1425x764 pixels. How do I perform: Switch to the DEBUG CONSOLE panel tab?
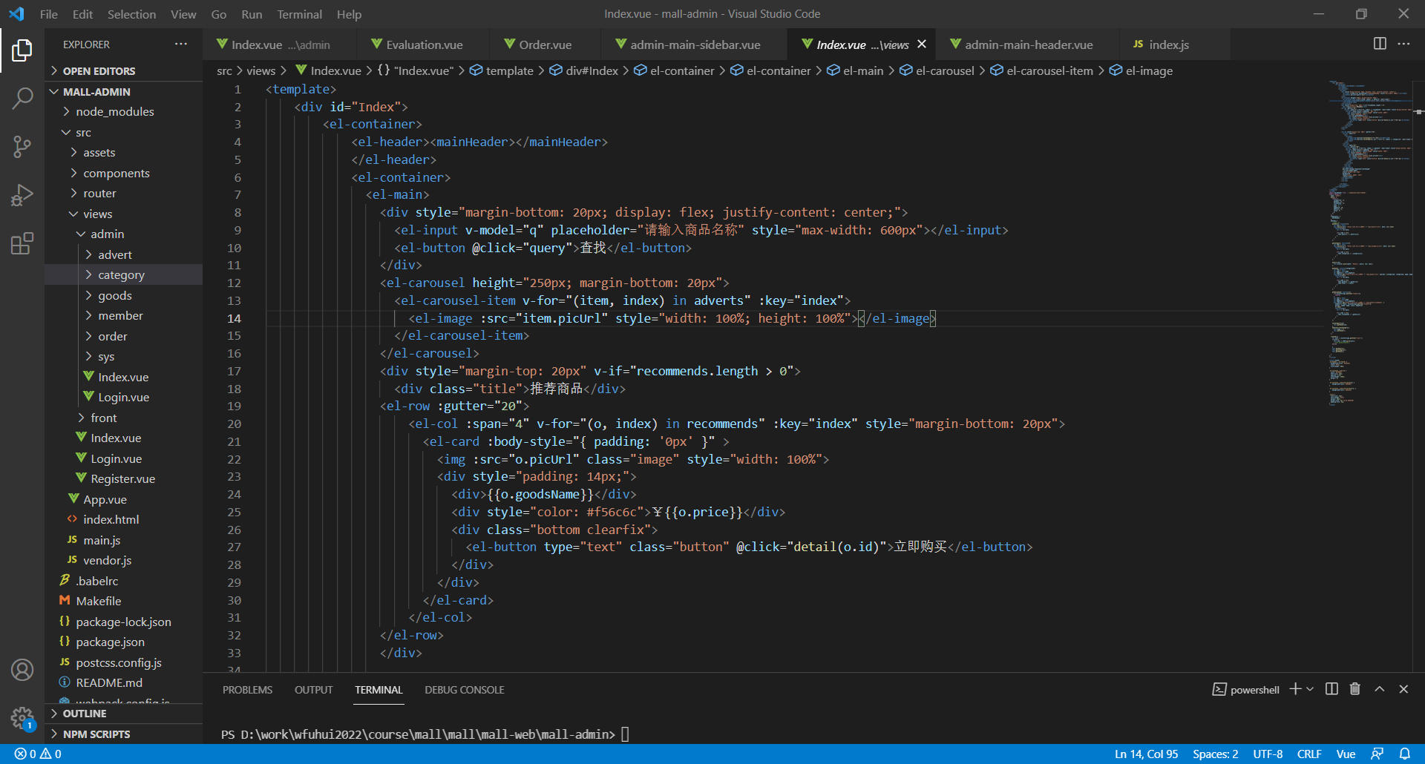click(464, 690)
